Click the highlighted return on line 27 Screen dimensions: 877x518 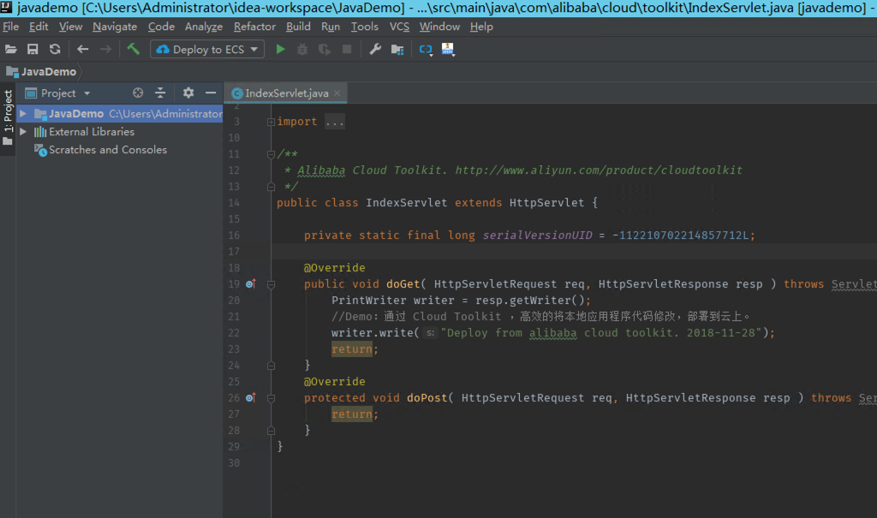(x=352, y=414)
